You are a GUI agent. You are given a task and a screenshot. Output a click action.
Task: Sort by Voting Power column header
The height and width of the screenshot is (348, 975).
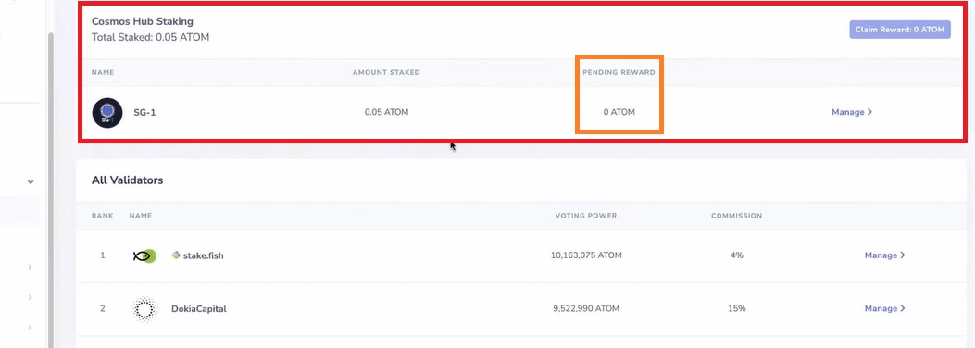(x=586, y=216)
